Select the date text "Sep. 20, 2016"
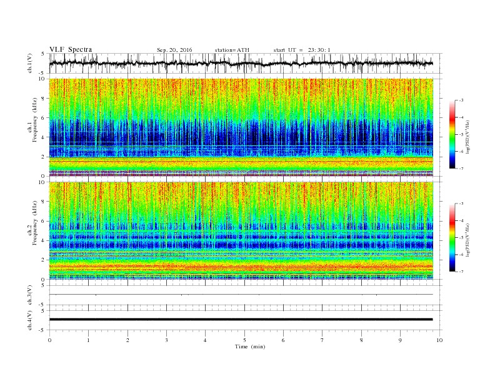 (174, 50)
